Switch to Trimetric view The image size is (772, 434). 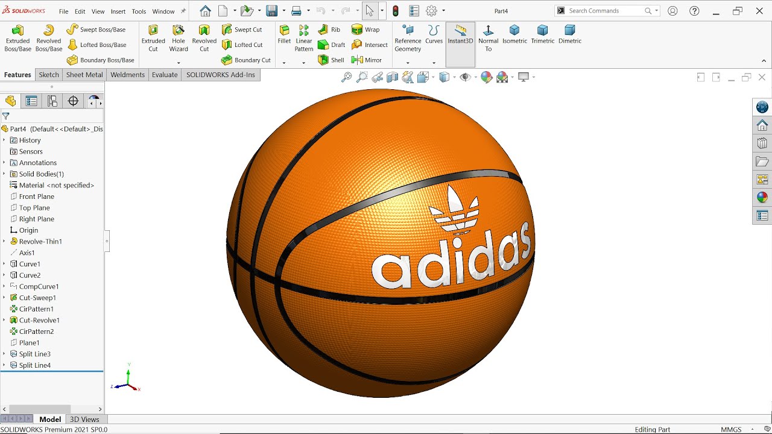[543, 34]
